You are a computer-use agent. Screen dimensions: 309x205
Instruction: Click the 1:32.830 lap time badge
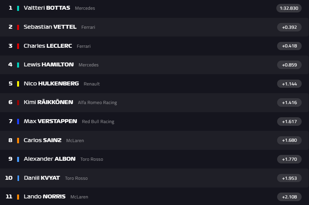point(289,8)
